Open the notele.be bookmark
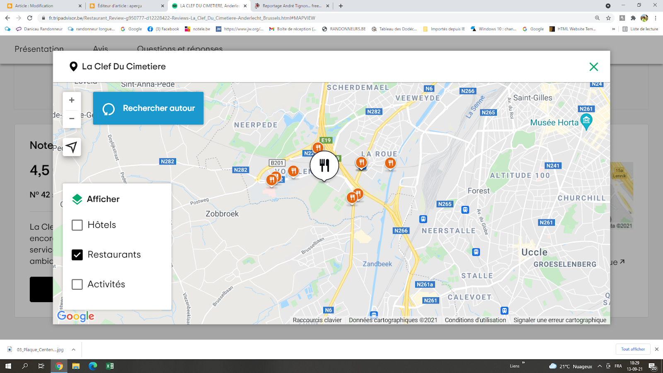 click(x=198, y=29)
